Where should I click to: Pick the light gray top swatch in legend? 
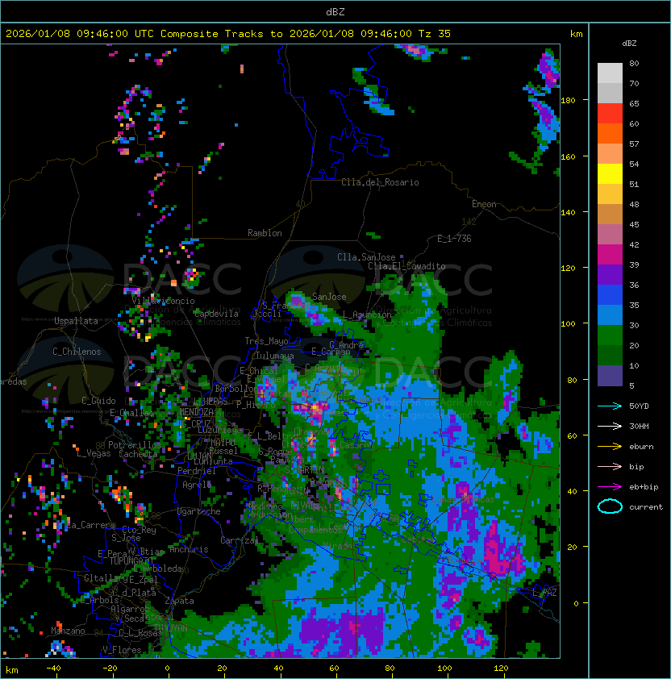pos(610,73)
